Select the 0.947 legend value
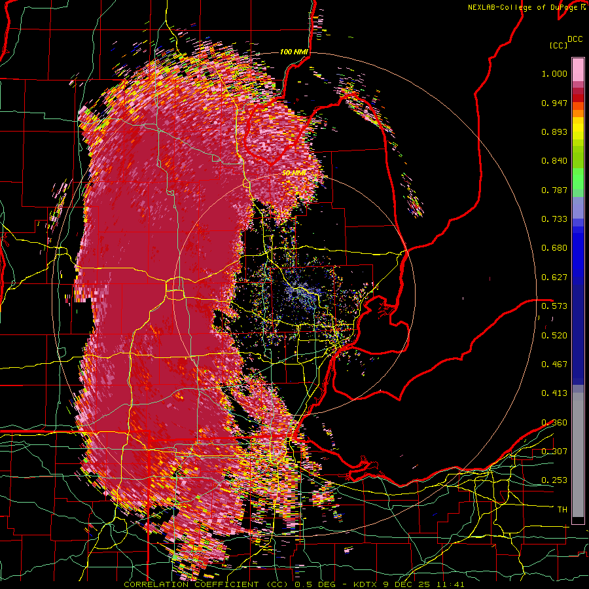Screen dimensions: 589x589 (x=554, y=103)
